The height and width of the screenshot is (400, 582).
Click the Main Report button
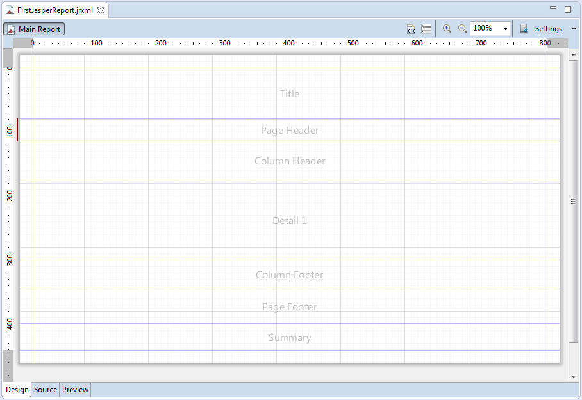34,29
